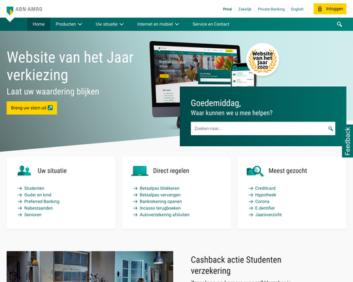Open Incasso terugboeken link

[x=160, y=208]
